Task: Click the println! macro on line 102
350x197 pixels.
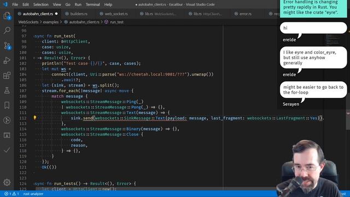Action: click(51, 63)
